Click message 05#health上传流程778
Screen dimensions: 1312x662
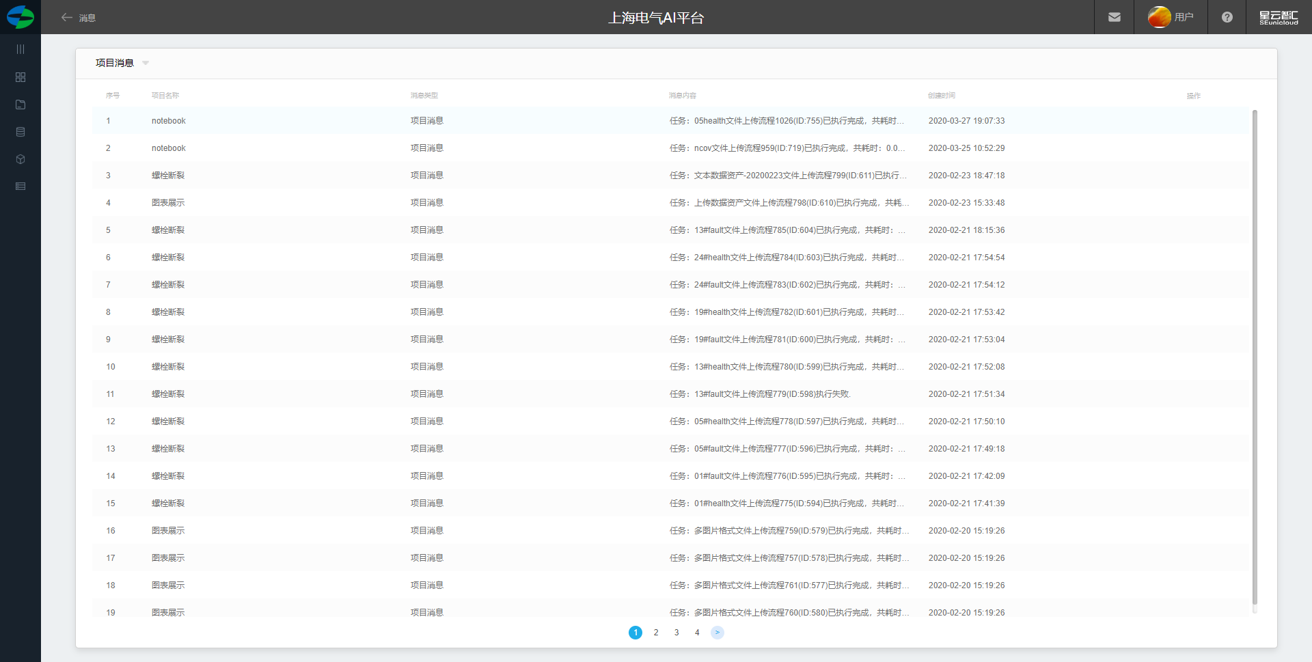[787, 422]
